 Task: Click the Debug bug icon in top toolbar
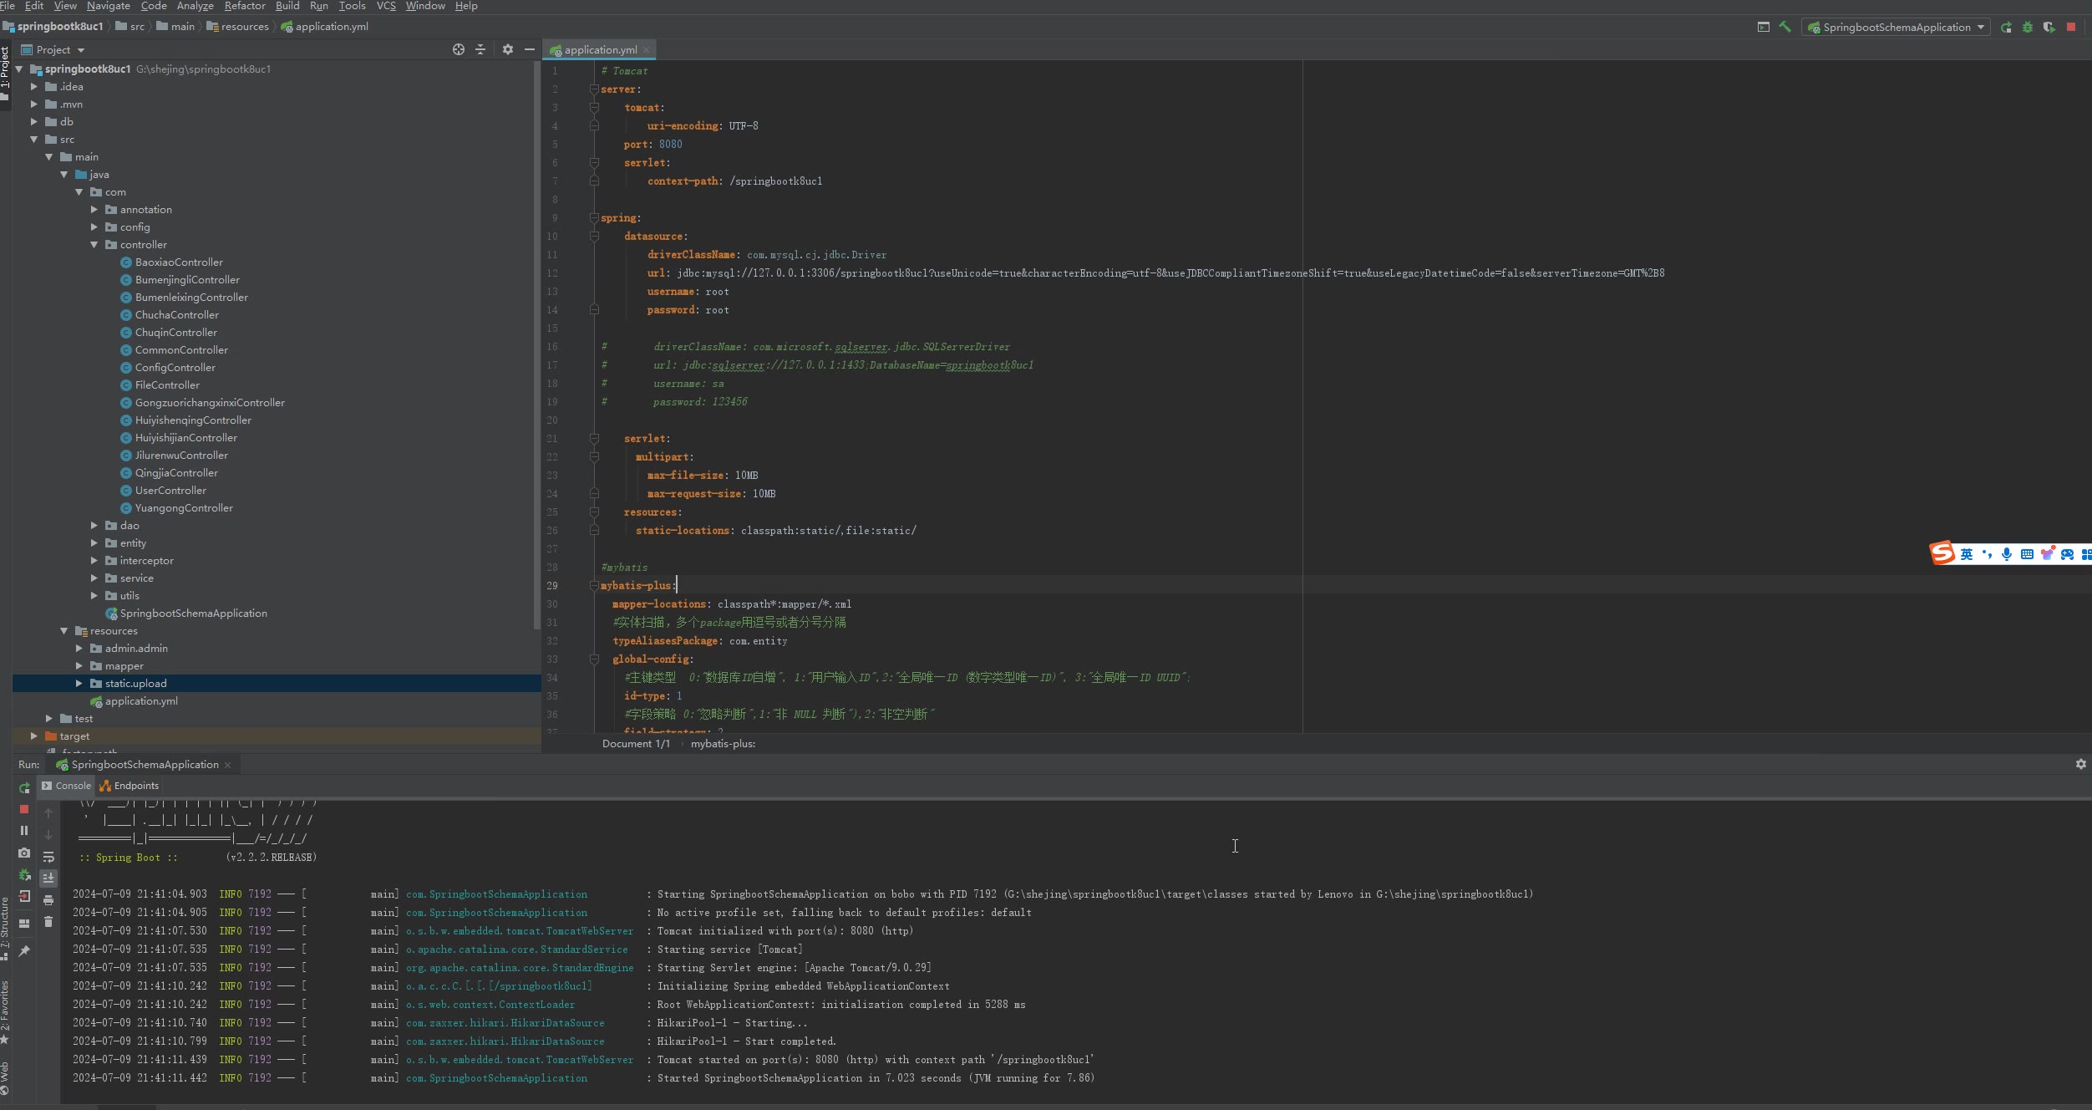click(x=2028, y=27)
